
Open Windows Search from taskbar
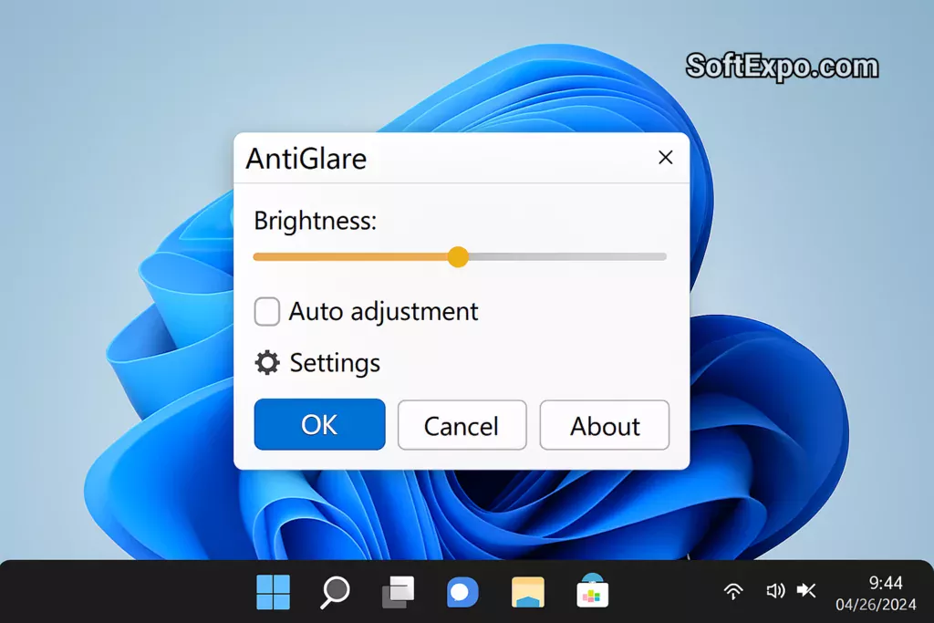(x=335, y=591)
